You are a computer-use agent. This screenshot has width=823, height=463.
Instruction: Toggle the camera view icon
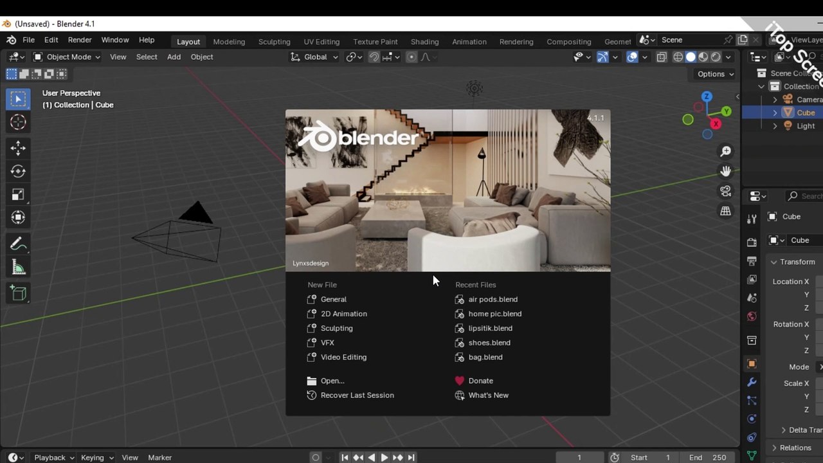pyautogui.click(x=726, y=191)
